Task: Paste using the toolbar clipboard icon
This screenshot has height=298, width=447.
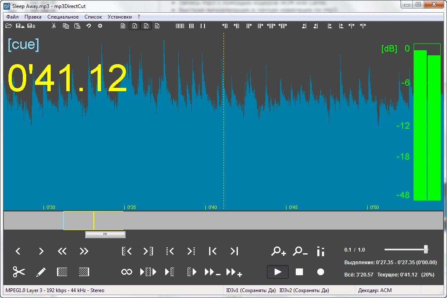Action: [77, 26]
